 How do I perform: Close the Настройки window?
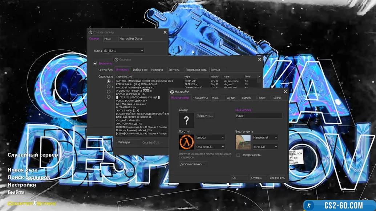click(x=285, y=92)
